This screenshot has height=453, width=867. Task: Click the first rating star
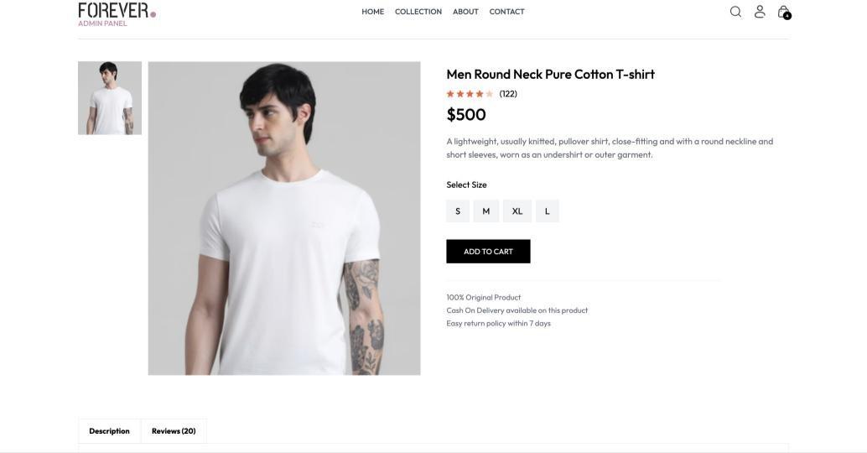click(450, 94)
